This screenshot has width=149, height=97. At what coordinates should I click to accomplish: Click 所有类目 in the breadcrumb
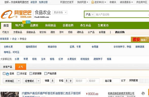[4, 39]
